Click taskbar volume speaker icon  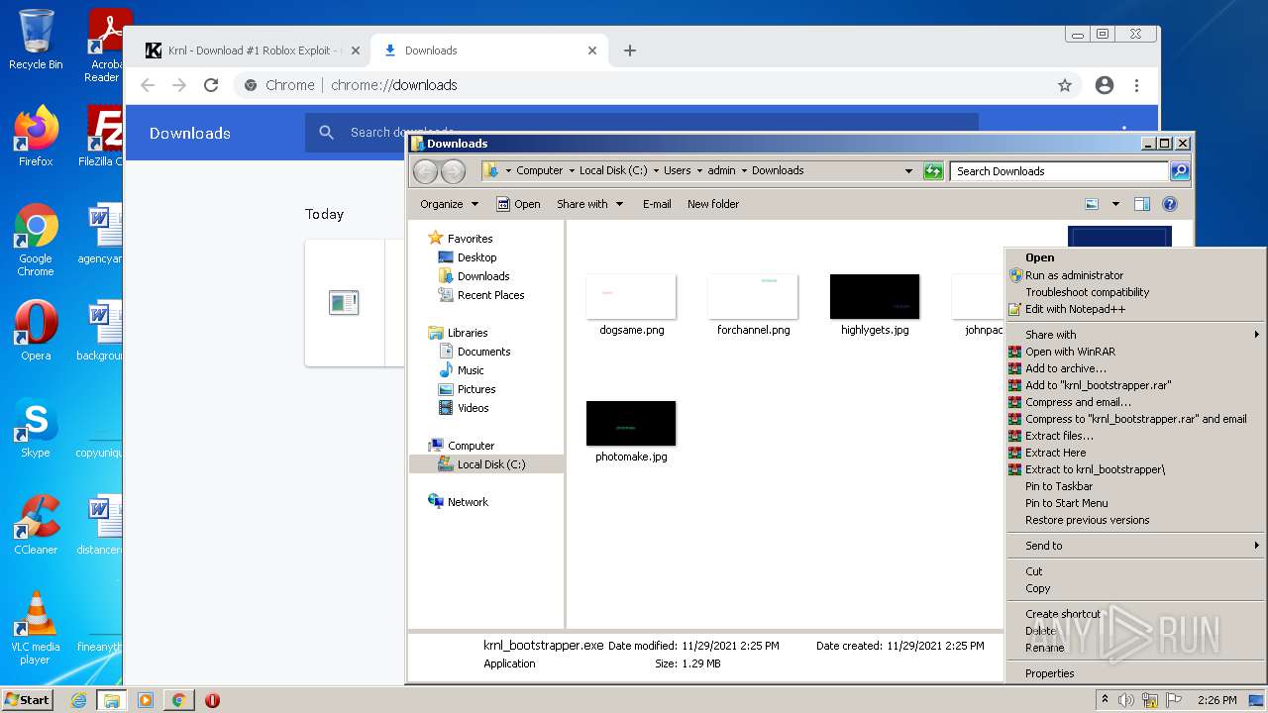click(x=1125, y=700)
